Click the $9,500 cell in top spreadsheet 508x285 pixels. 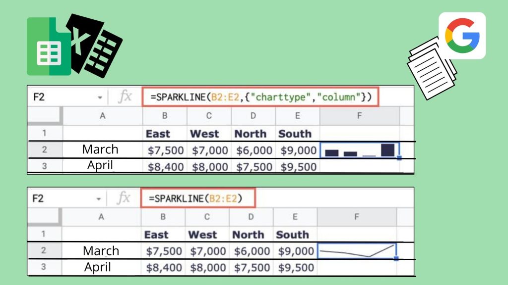298,166
